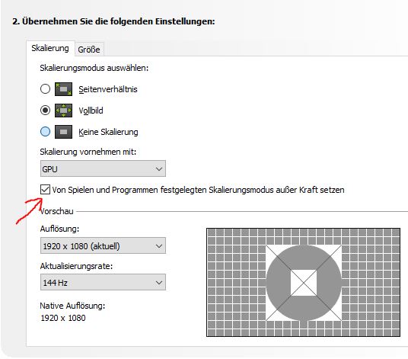Switch to the Skalierung tab
Viewport: 408px width, 359px height.
coord(50,49)
